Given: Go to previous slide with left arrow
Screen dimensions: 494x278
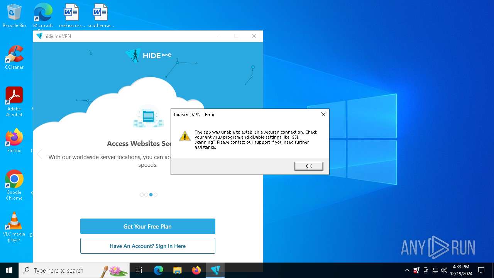Looking at the screenshot, I should coord(39,154).
